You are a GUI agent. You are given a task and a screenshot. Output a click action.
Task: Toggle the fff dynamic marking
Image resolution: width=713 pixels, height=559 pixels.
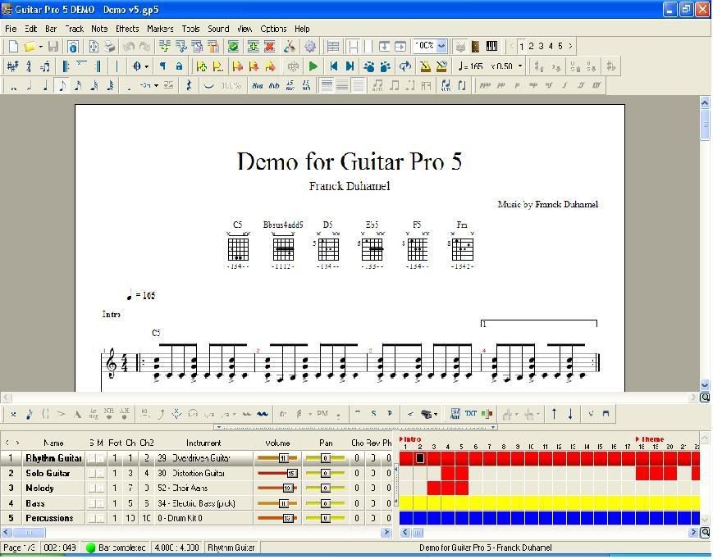(x=596, y=85)
